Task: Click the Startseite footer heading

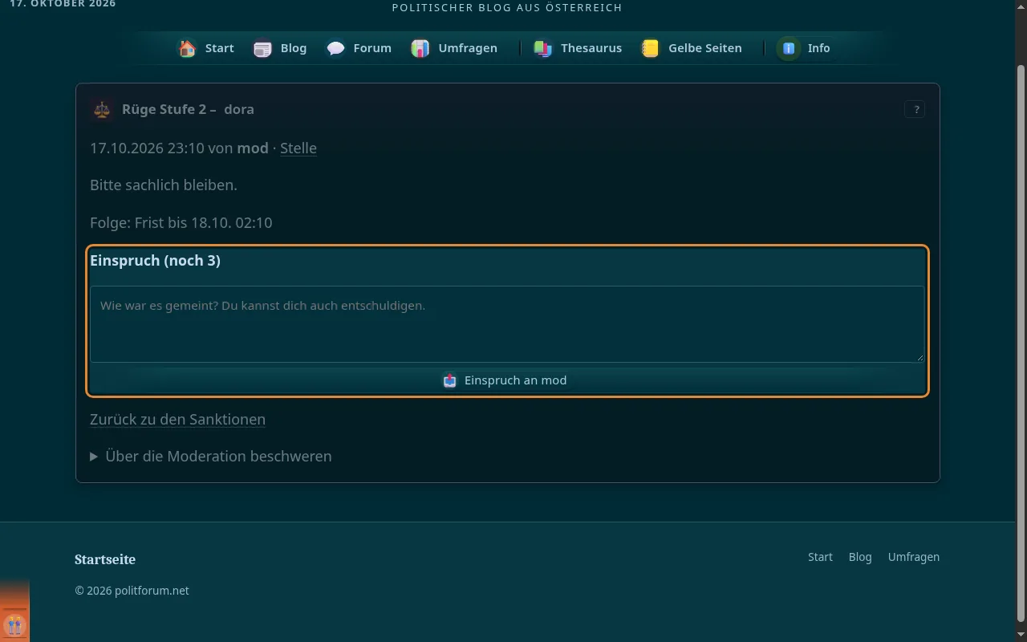Action: pos(105,559)
